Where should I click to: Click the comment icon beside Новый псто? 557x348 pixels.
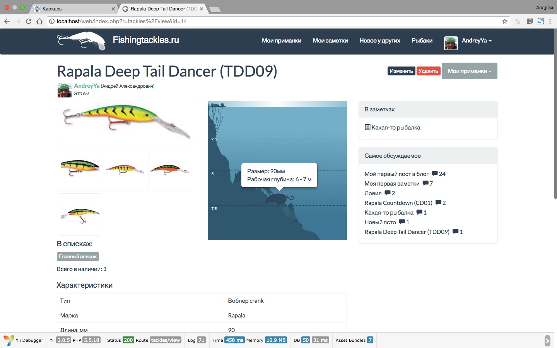[402, 222]
